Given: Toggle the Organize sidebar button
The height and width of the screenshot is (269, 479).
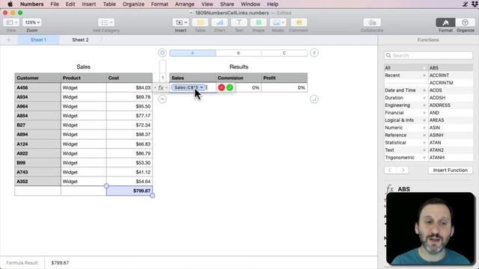Looking at the screenshot, I should click(x=465, y=22).
